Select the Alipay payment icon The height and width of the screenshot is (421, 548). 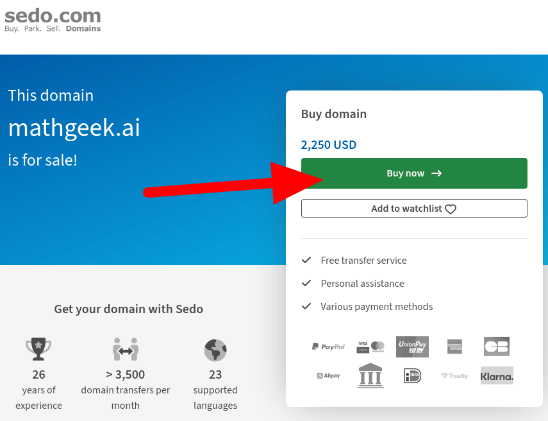(x=328, y=375)
